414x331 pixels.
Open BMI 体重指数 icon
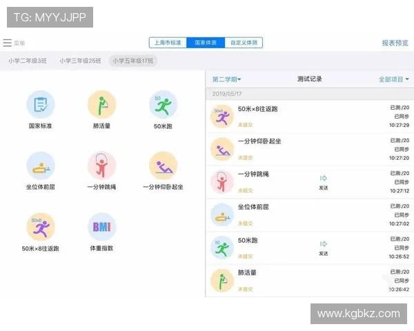(102, 227)
